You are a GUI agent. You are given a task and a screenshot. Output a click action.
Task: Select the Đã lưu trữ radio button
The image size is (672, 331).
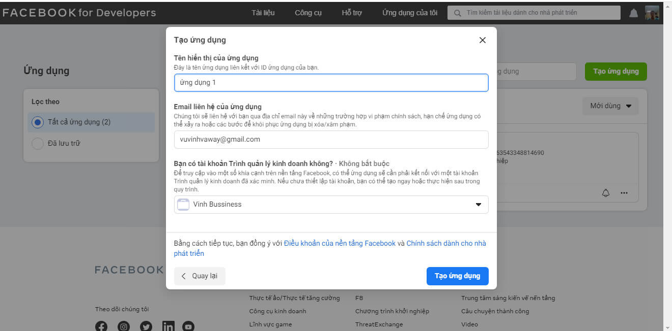click(x=38, y=144)
